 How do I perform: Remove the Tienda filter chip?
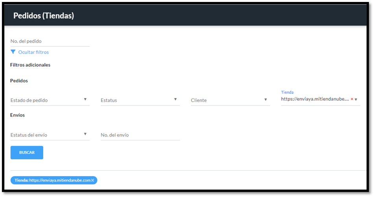pos(93,180)
